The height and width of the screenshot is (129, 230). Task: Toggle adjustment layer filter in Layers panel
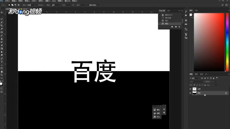205,78
